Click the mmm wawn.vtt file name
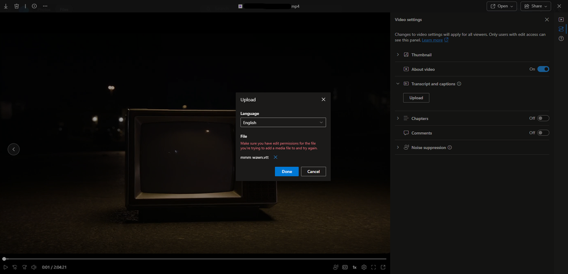 coord(255,157)
